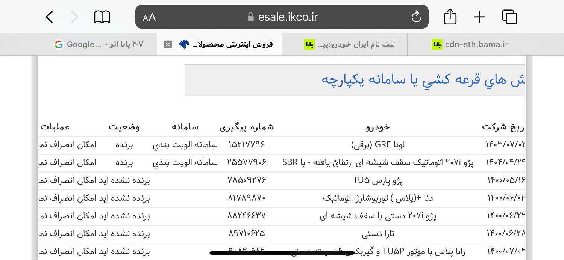Click امکان انصراف in لونا GRE row
Viewport: 564px width, 260px height.
(x=67, y=145)
